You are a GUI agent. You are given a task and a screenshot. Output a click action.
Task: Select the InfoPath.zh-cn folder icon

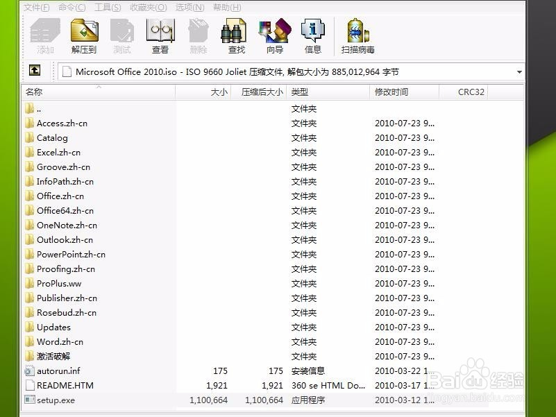click(30, 181)
